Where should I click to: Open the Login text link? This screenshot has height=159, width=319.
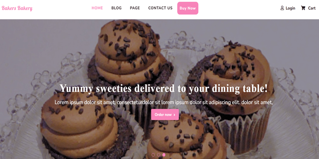(x=290, y=8)
